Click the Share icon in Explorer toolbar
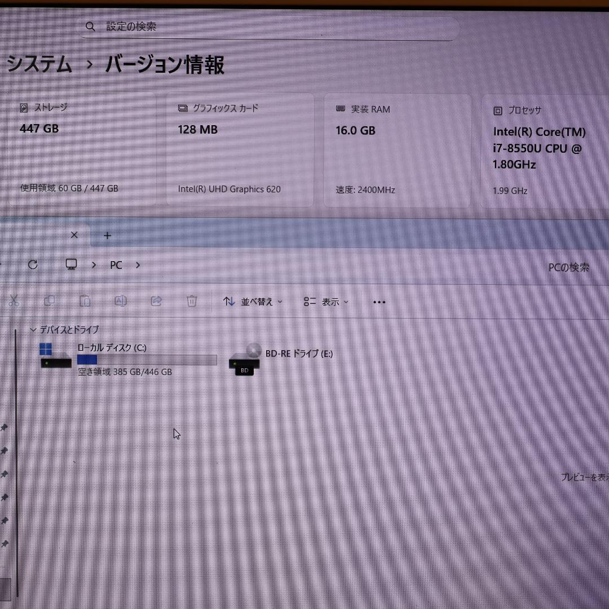609x609 pixels. [x=156, y=301]
